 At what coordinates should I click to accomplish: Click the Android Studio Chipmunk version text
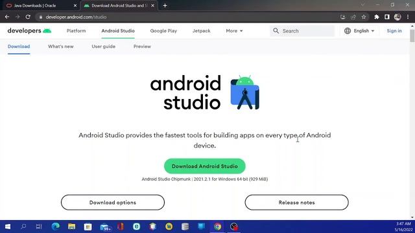(x=205, y=179)
